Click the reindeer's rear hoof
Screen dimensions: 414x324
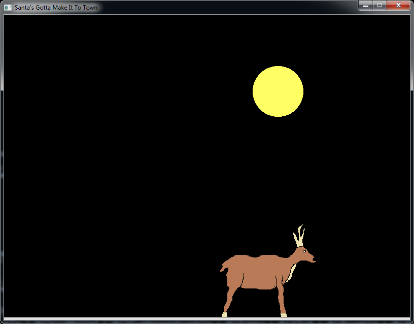(224, 315)
